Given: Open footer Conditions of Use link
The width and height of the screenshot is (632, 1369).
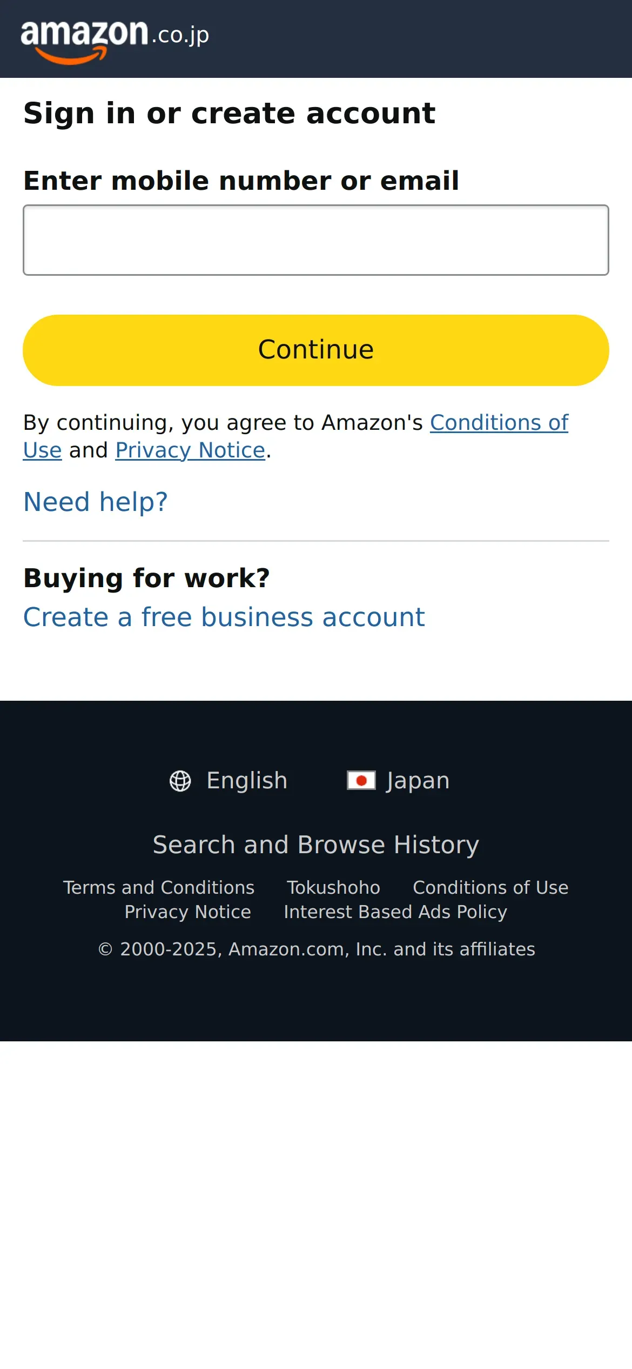Looking at the screenshot, I should coord(490,887).
